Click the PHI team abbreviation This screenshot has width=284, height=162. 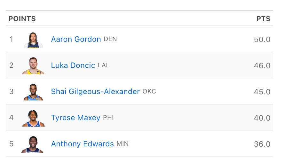click(x=108, y=118)
